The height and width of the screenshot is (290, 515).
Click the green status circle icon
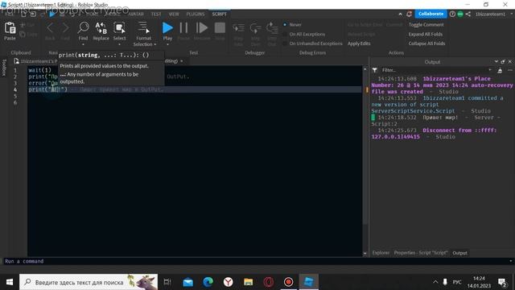click(460, 14)
